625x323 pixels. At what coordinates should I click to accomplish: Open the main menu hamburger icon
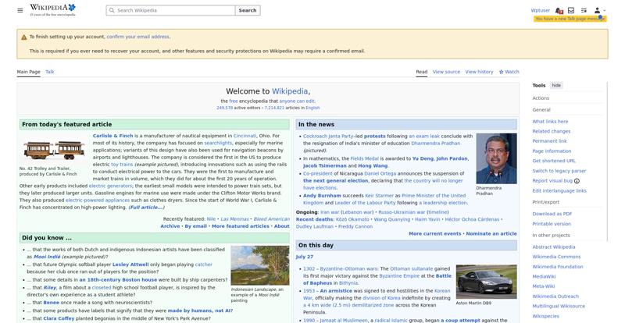coord(20,10)
